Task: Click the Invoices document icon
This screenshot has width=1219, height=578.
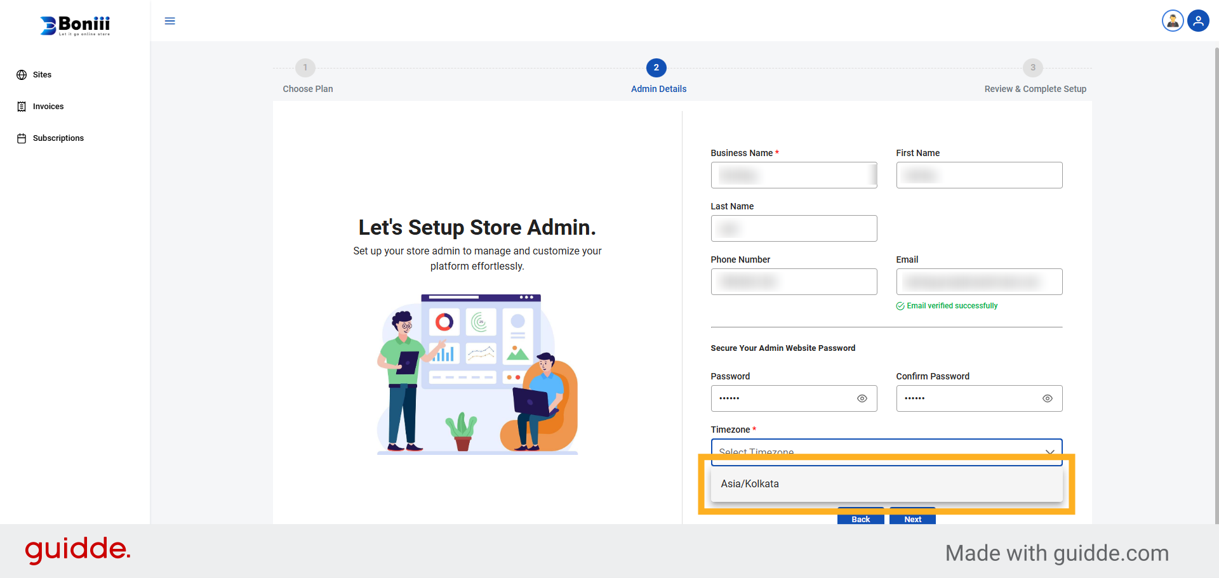Action: pos(22,107)
